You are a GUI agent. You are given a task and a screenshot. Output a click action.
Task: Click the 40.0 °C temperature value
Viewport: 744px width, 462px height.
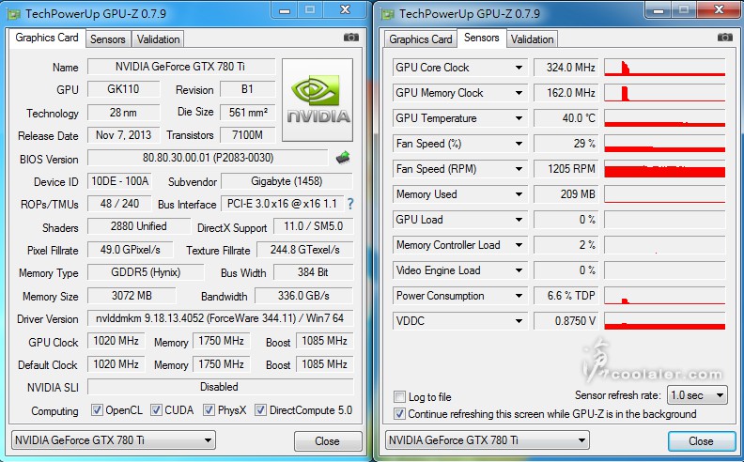point(566,118)
